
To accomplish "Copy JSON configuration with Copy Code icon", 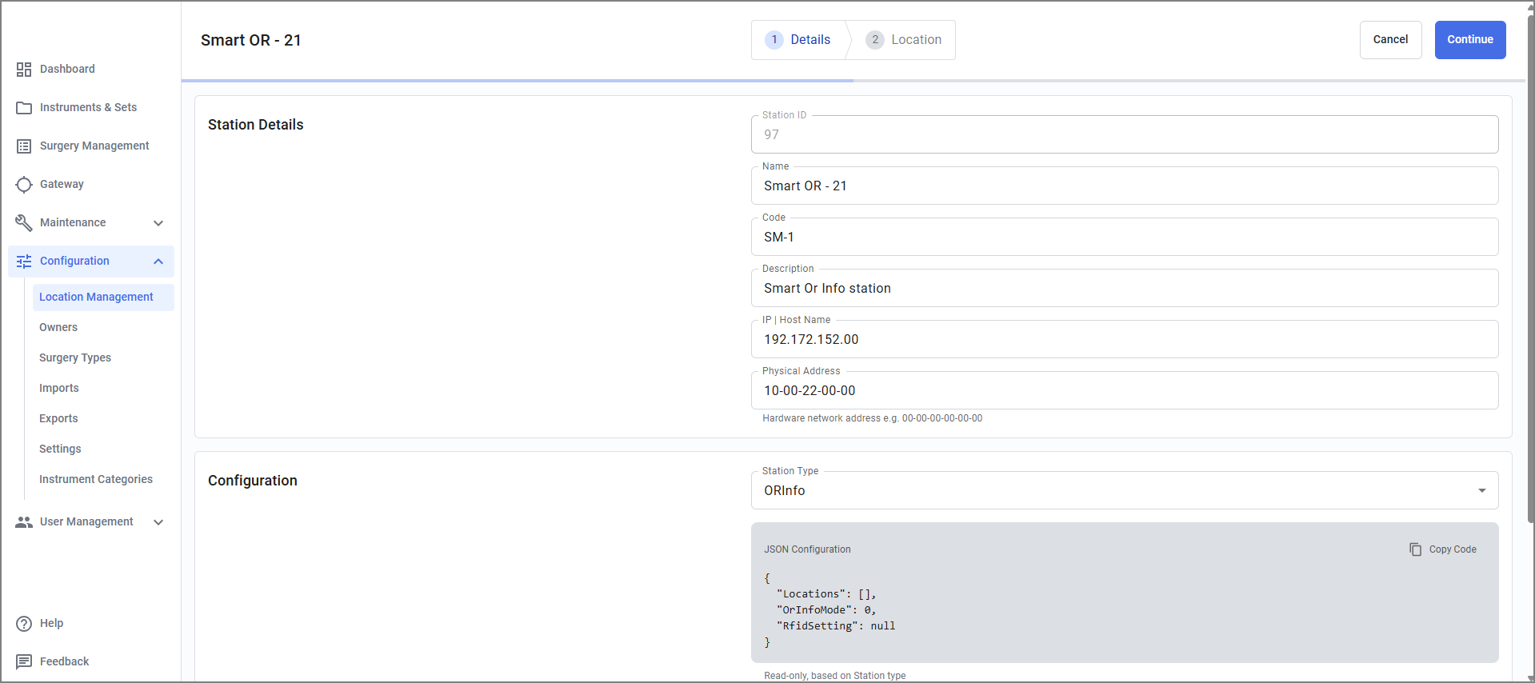I will 1416,549.
